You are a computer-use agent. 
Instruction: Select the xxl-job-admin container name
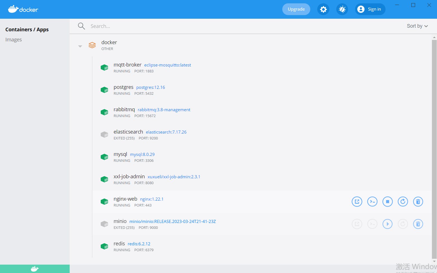pos(129,176)
